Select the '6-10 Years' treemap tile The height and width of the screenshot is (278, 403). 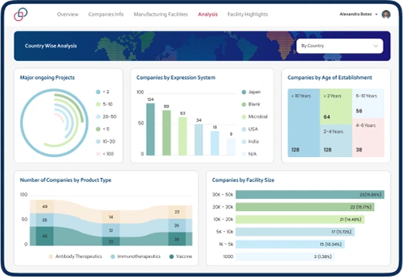(368, 103)
